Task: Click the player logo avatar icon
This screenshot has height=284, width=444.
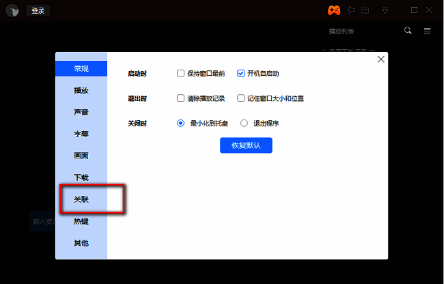Action: 12,11
